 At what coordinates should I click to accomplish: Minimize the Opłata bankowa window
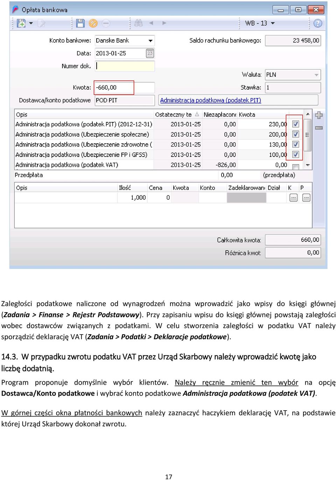pyautogui.click(x=281, y=10)
